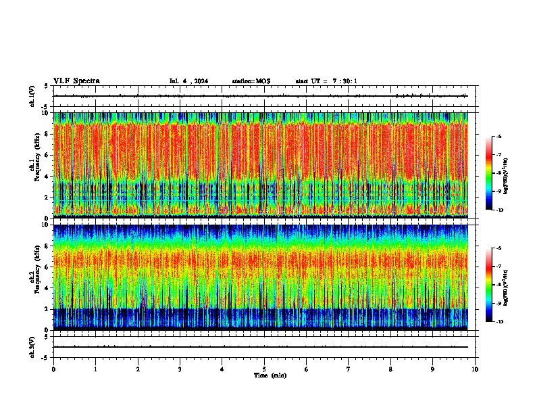Click the time axis tick label "7"
The image size is (535, 414).
pos(349,369)
